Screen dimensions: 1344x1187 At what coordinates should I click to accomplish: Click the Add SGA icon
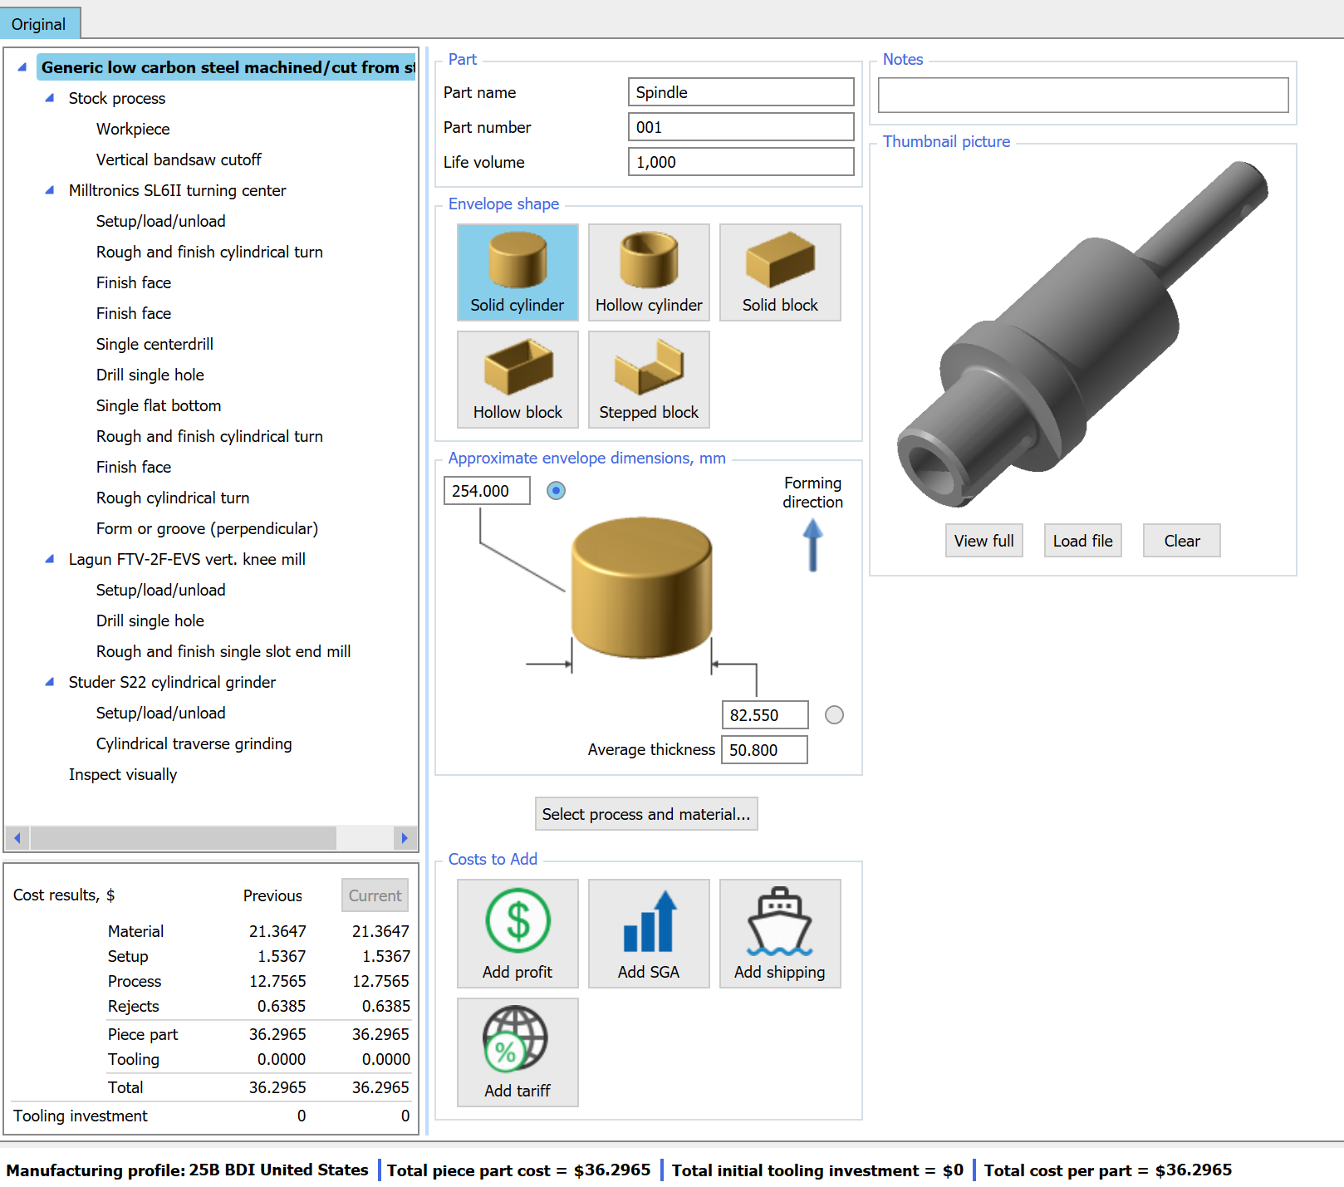coord(648,933)
